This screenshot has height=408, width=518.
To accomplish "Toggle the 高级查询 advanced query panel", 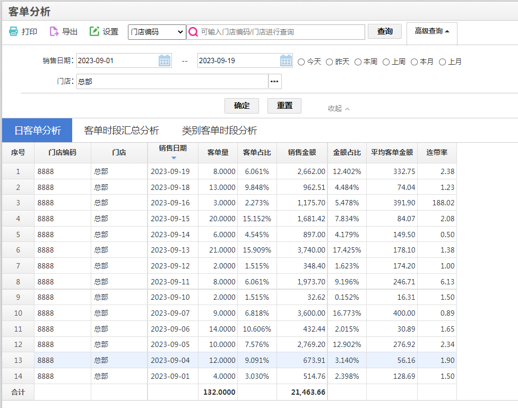I will (x=432, y=31).
